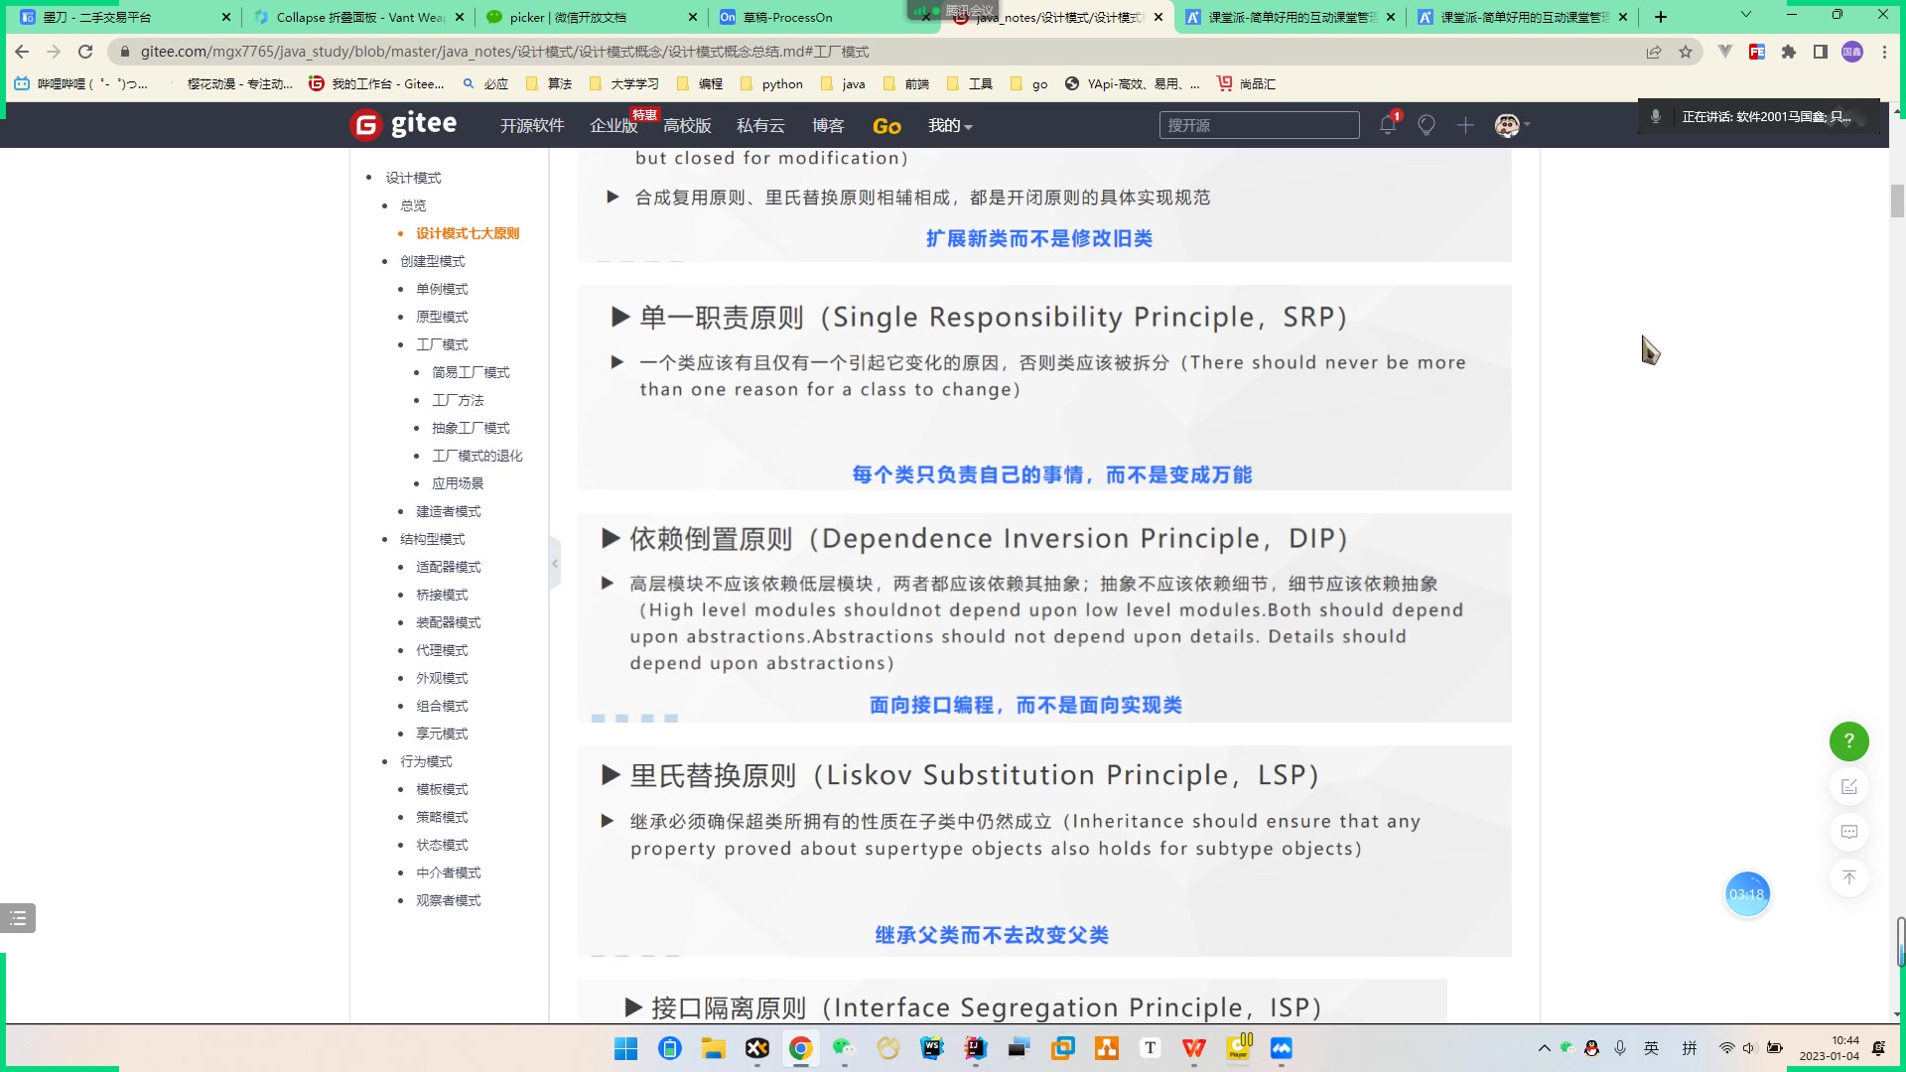Click the green help question mark button
Screen dimensions: 1906x1072
pyautogui.click(x=1848, y=741)
